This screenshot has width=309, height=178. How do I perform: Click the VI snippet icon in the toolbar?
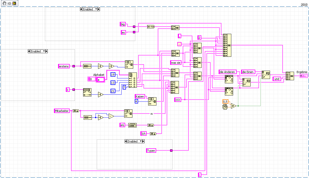14,3
